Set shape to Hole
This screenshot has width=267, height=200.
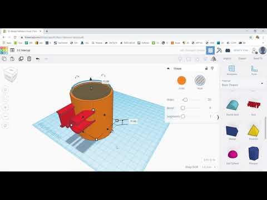tap(200, 81)
